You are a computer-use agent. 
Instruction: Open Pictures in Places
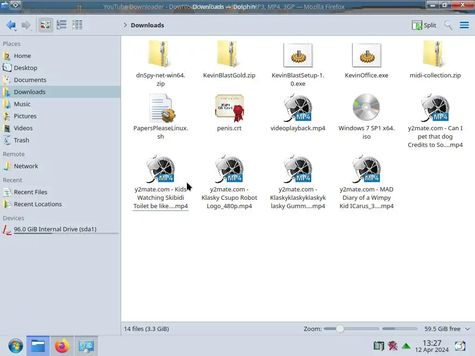60,116
